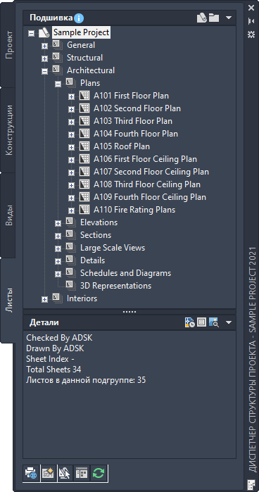Click the list view icon in Детали header
Image resolution: width=259 pixels, height=492 pixels.
point(201,322)
